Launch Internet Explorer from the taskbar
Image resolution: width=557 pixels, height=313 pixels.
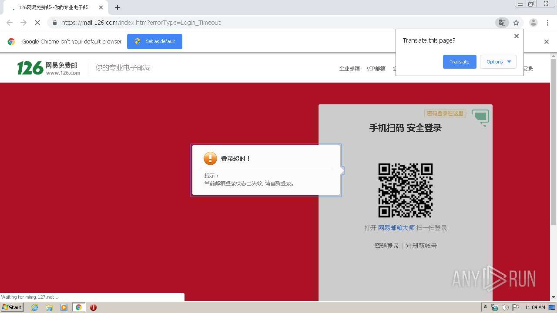(x=35, y=307)
